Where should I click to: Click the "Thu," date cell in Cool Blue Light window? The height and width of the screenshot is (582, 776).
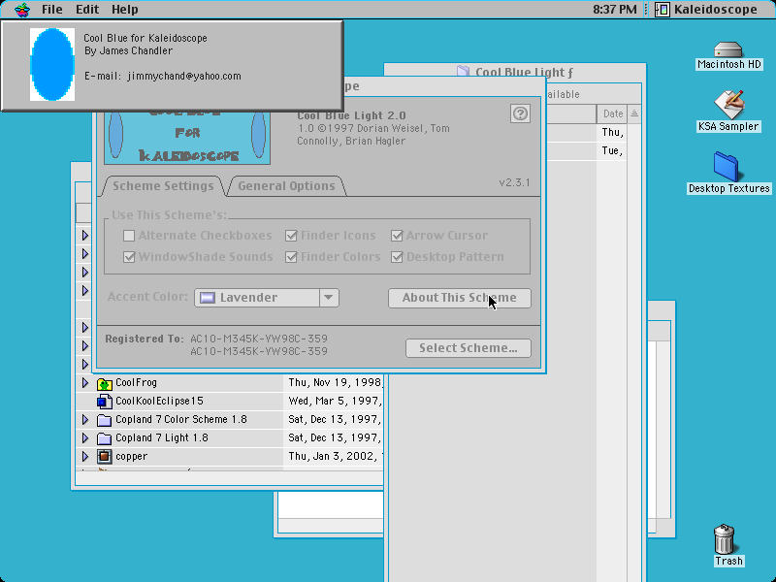[613, 133]
